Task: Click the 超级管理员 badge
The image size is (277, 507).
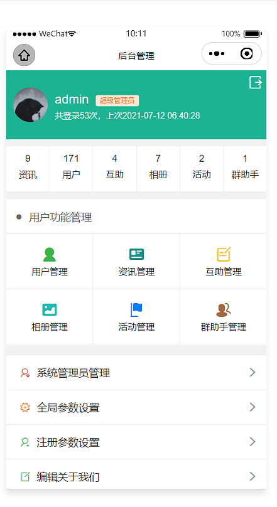Action: [x=117, y=100]
